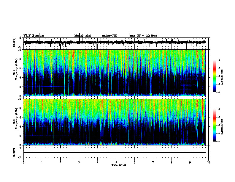235x182 pixels.
Task: Click the ch.2 spectrogram color scale bar
Action: click(x=215, y=125)
